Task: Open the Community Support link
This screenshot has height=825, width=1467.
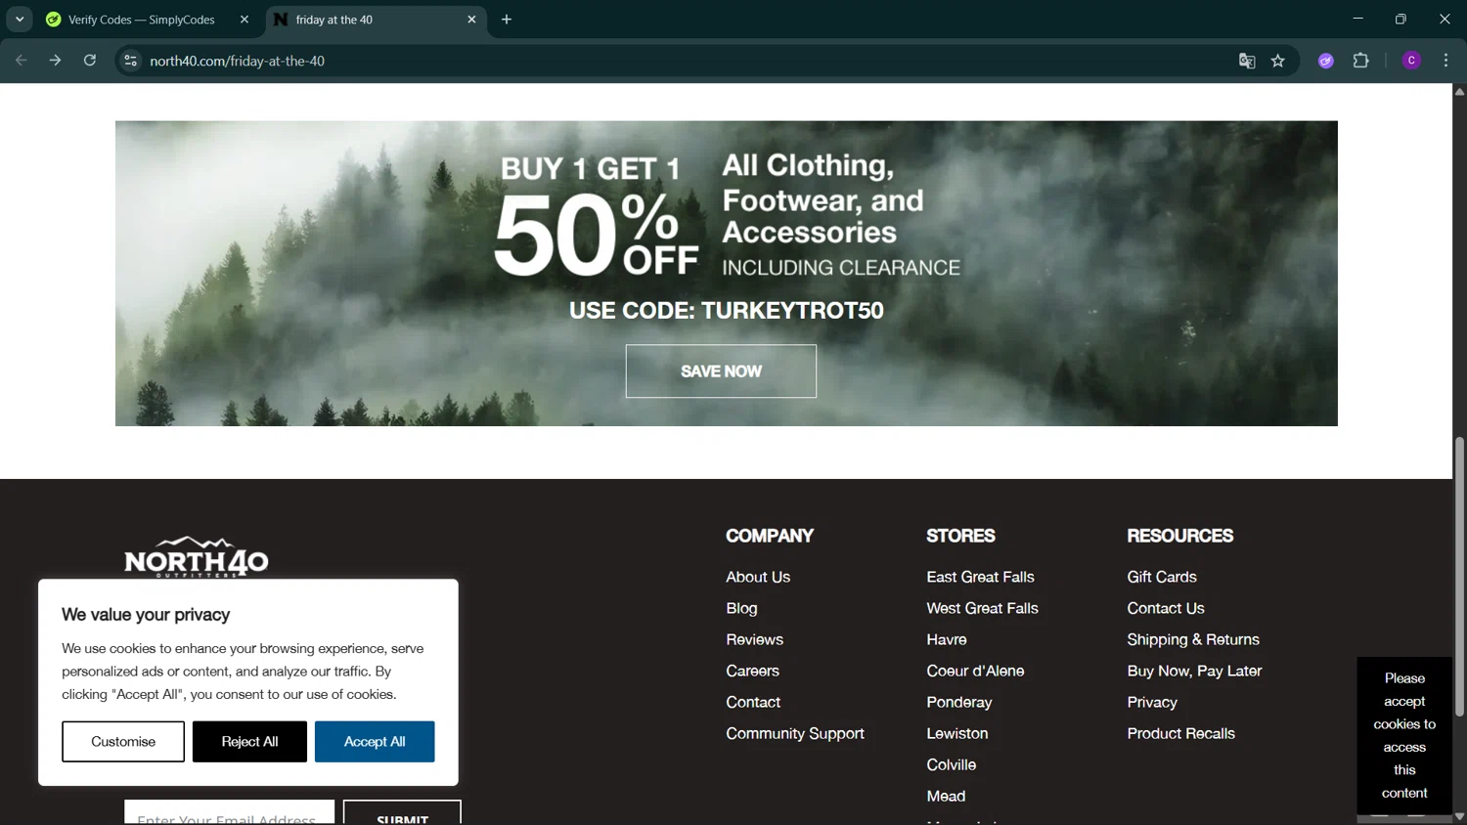Action: (x=795, y=733)
